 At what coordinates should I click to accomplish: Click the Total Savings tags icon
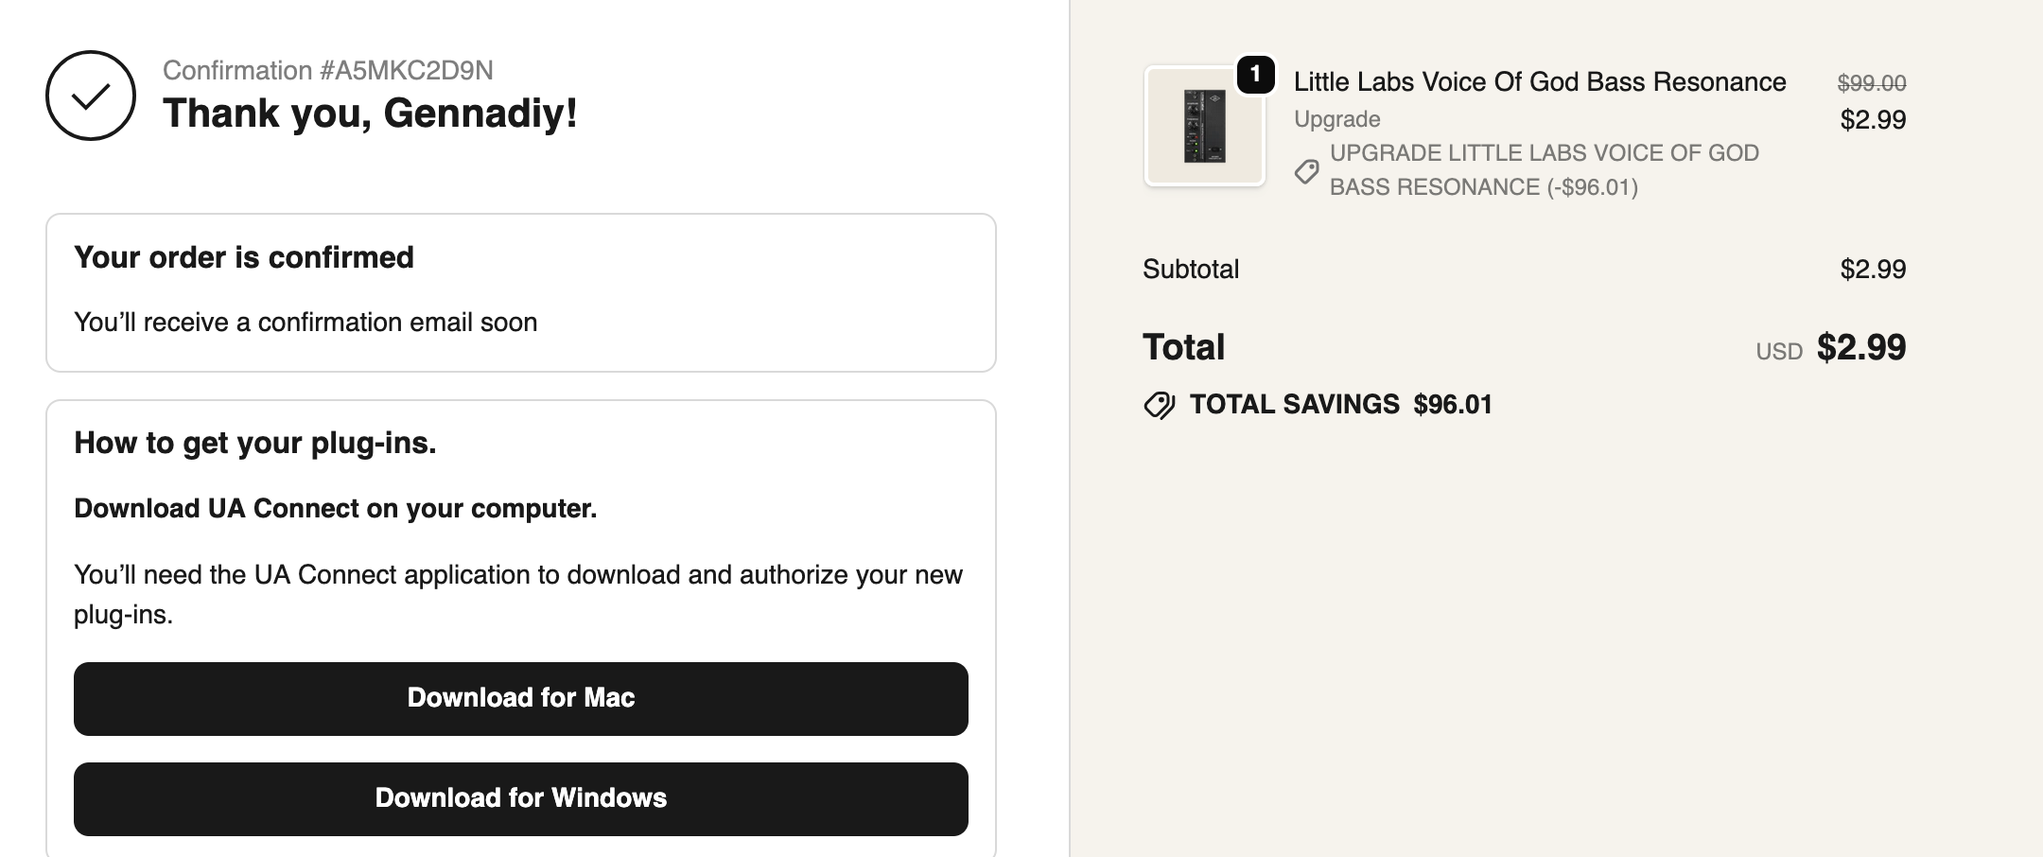(1159, 405)
